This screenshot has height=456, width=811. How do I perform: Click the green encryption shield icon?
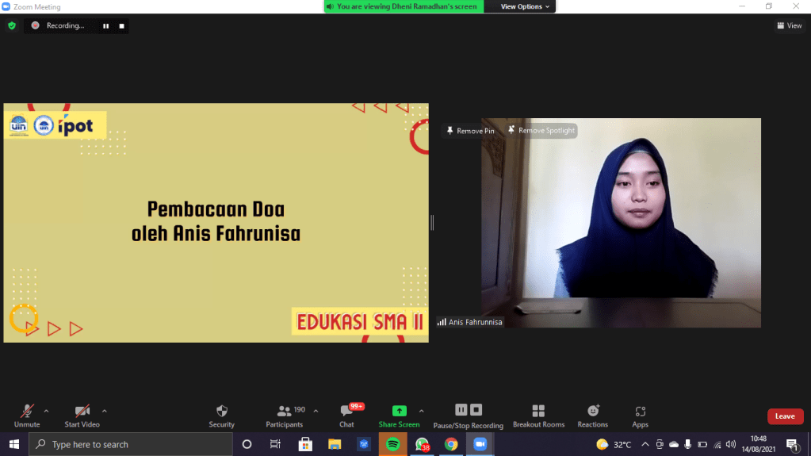coord(12,25)
